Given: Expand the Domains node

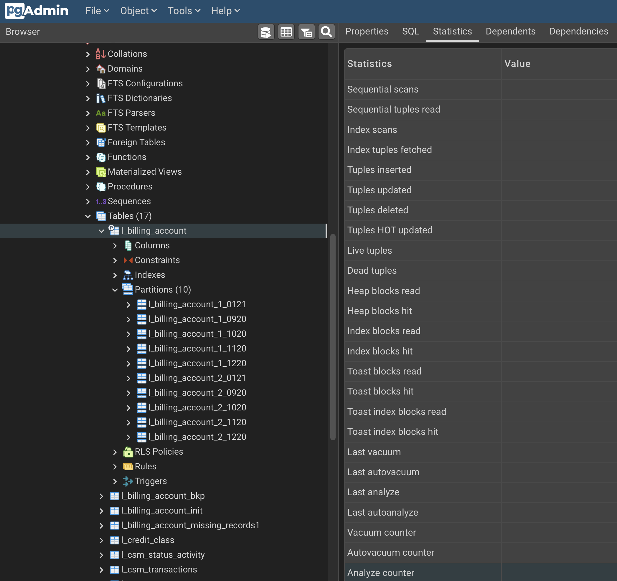Looking at the screenshot, I should pos(88,69).
